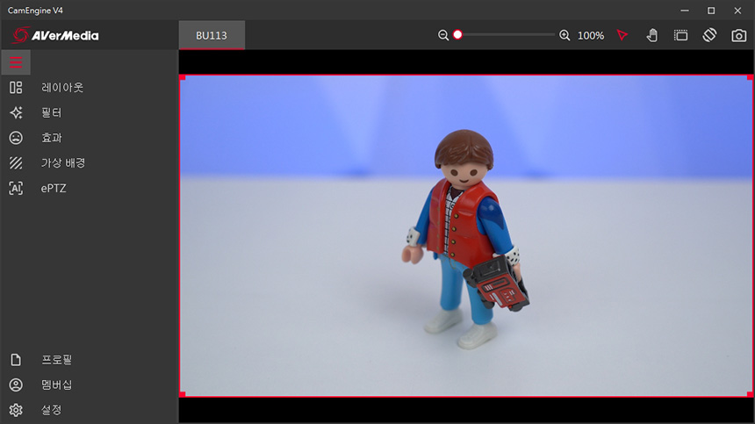
Task: Click the zoom in magnifier
Action: [564, 35]
